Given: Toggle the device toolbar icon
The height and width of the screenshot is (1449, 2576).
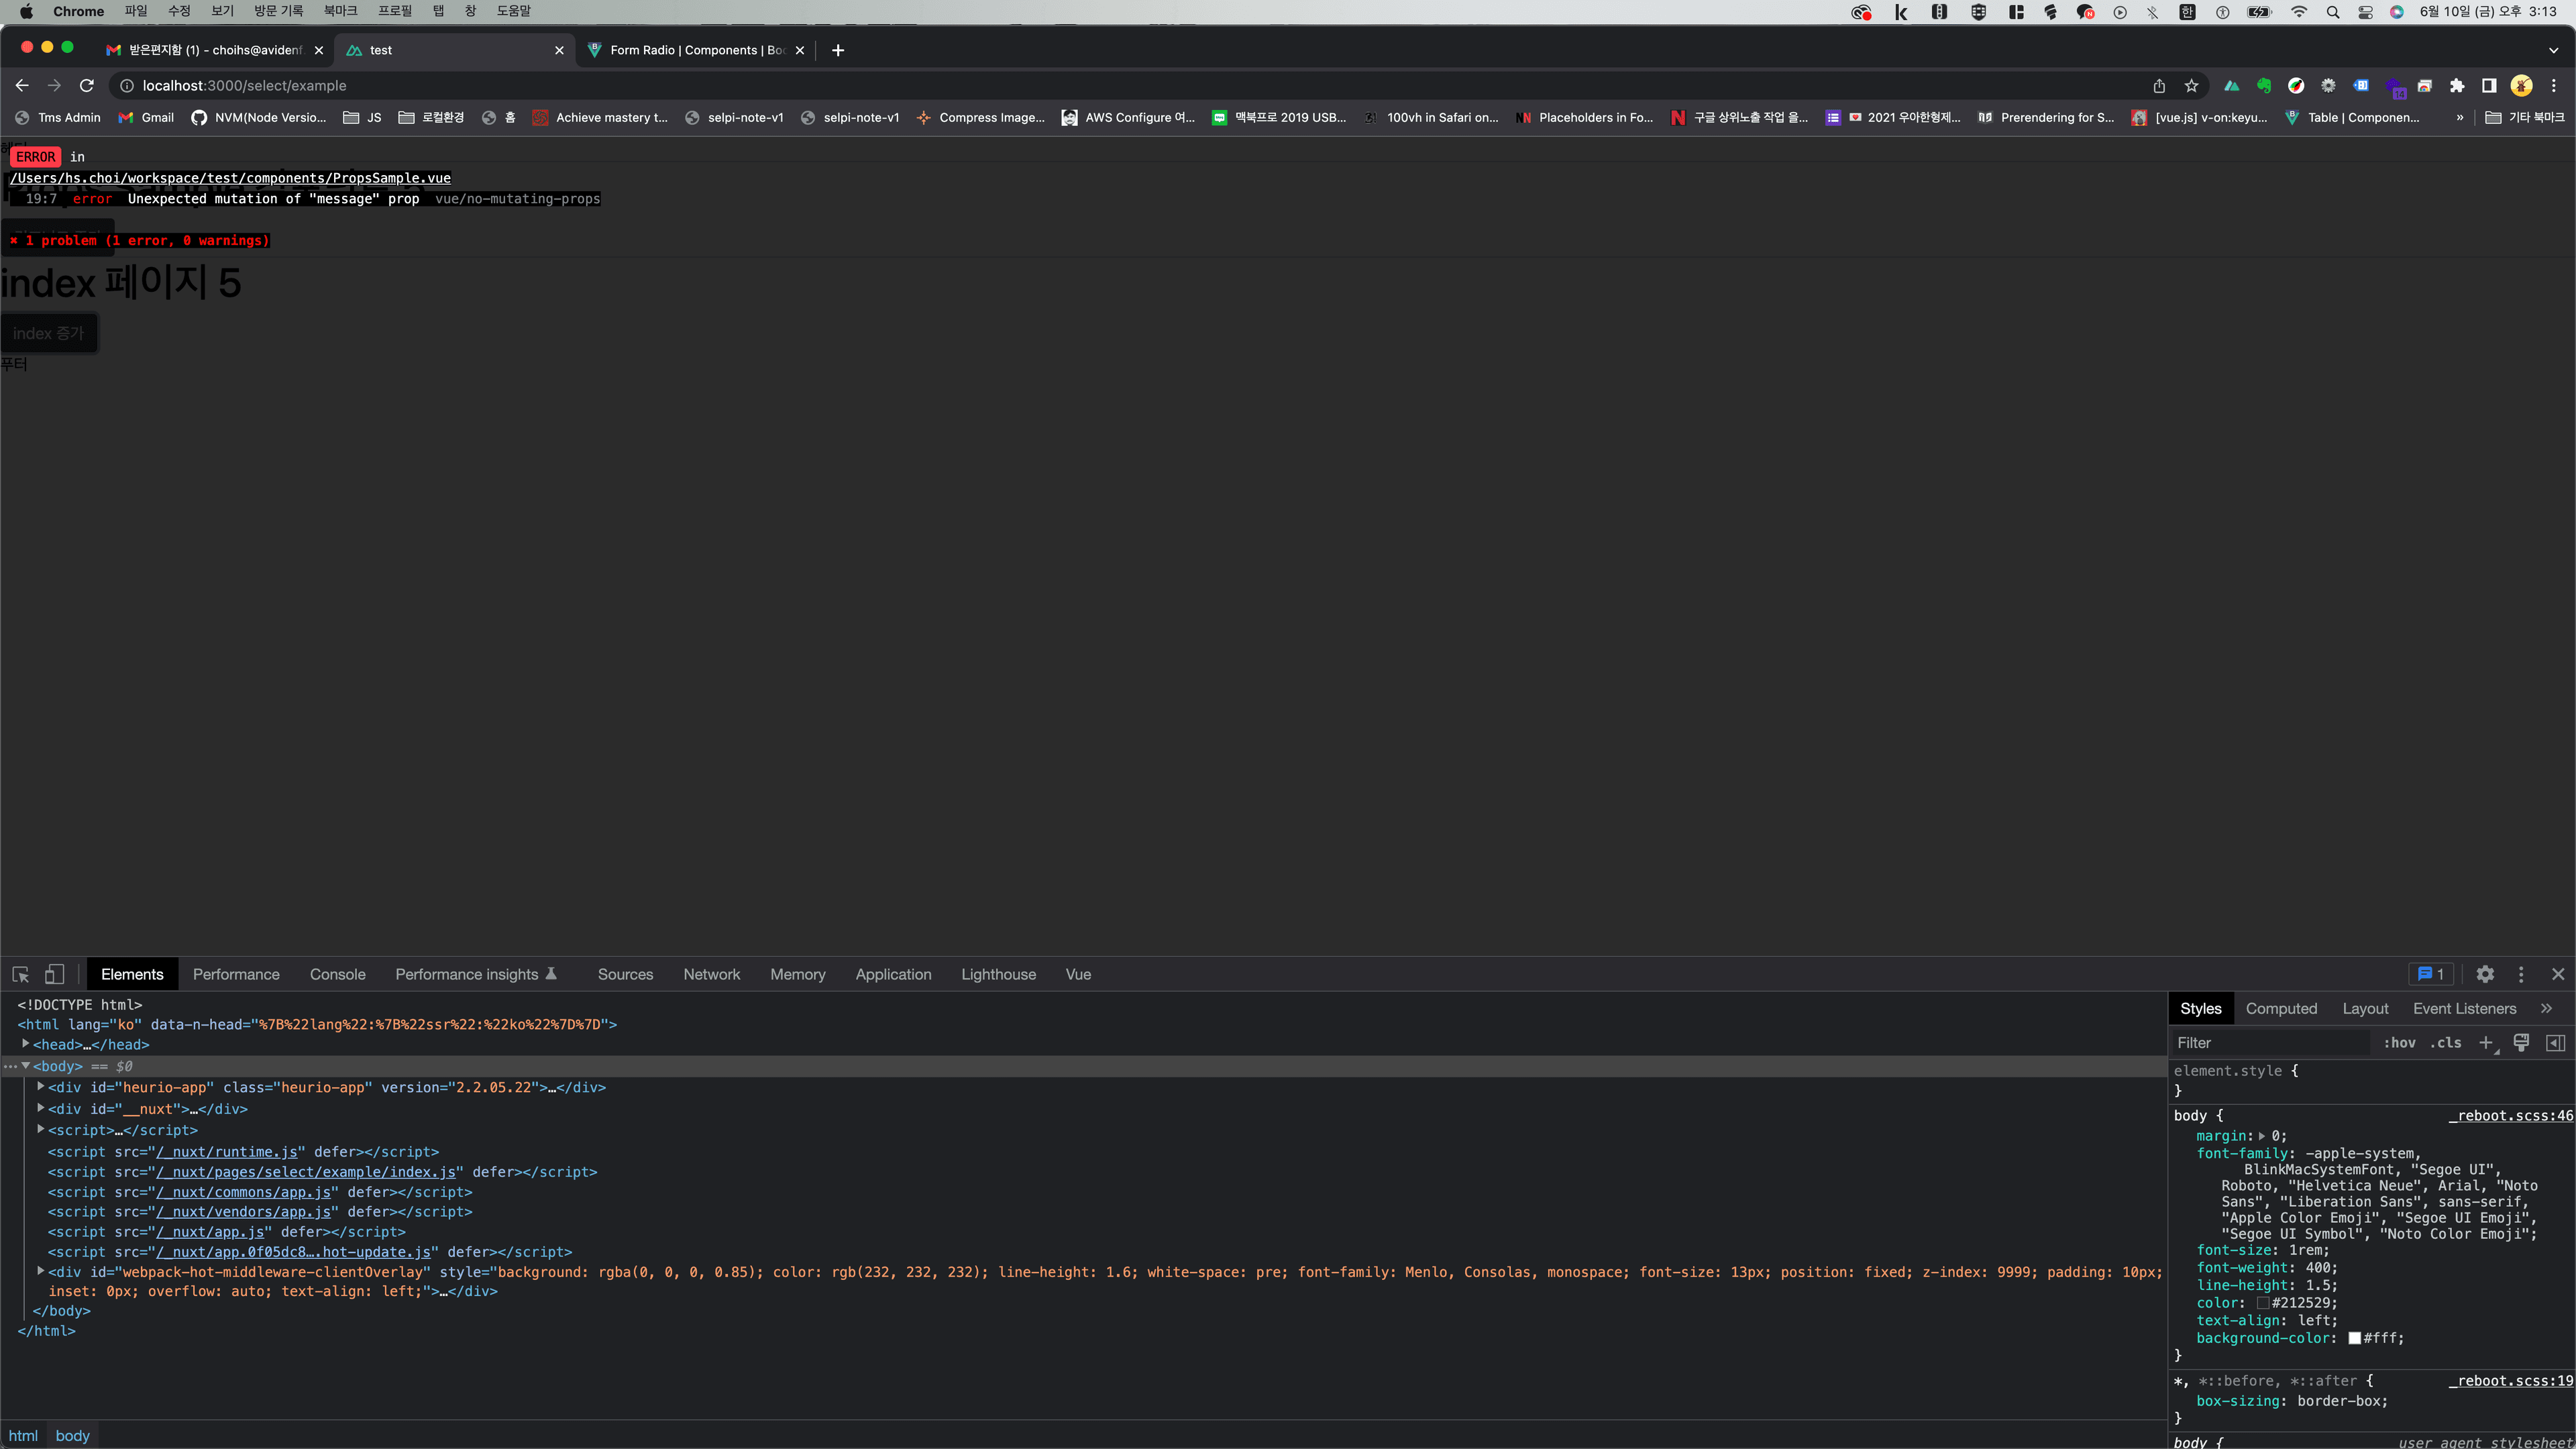Looking at the screenshot, I should point(54,974).
